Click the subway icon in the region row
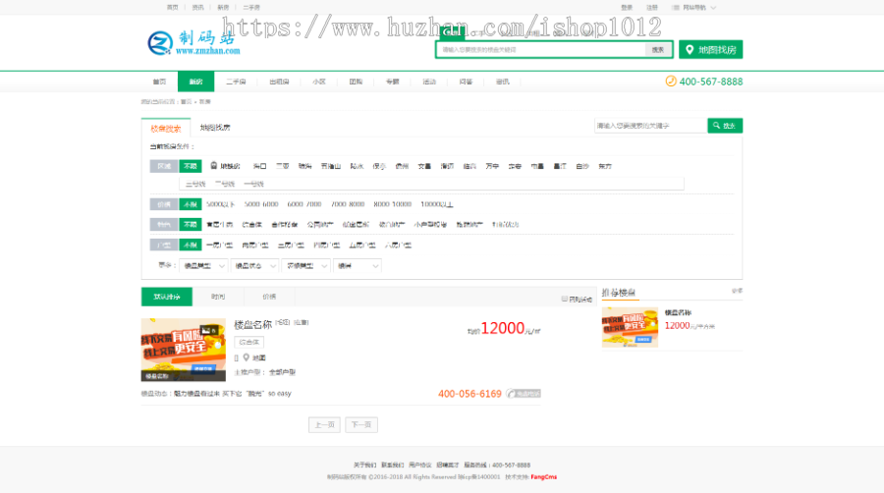This screenshot has height=493, width=884. (214, 166)
